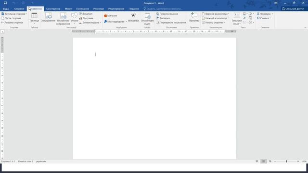Click the Object icon in Text group
Image resolution: width=308 pixels, height=173 pixels.
click(251, 23)
